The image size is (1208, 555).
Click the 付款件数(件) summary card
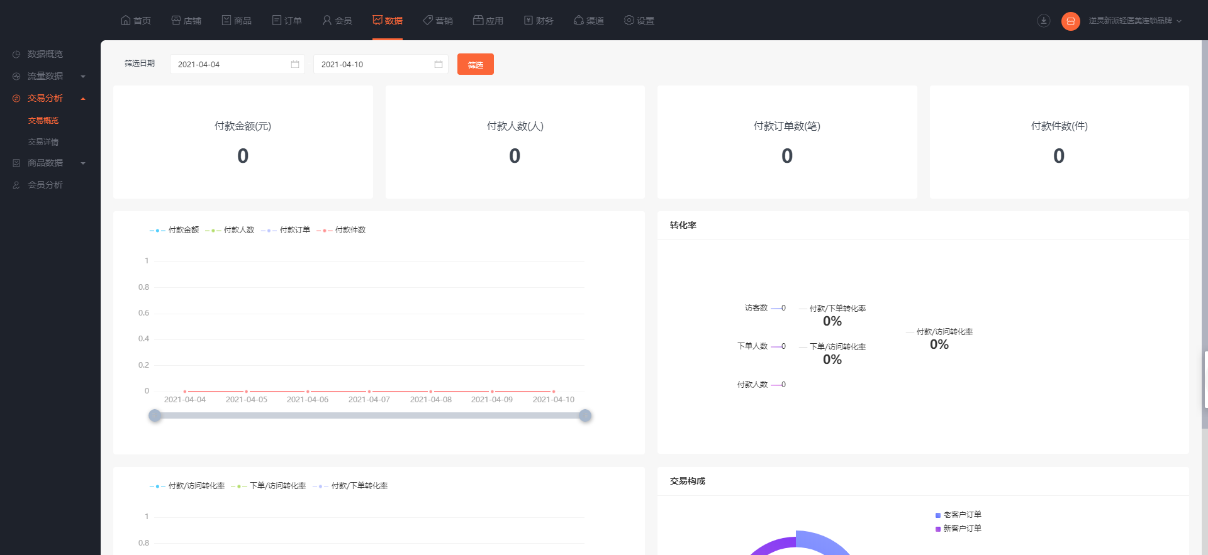point(1059,142)
